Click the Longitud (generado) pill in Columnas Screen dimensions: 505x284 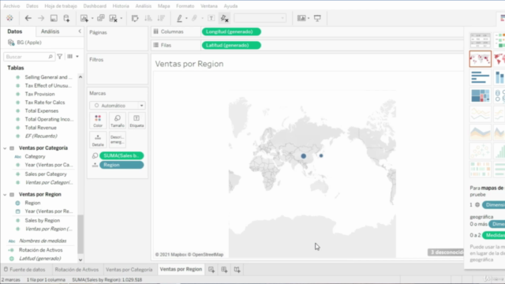(231, 32)
